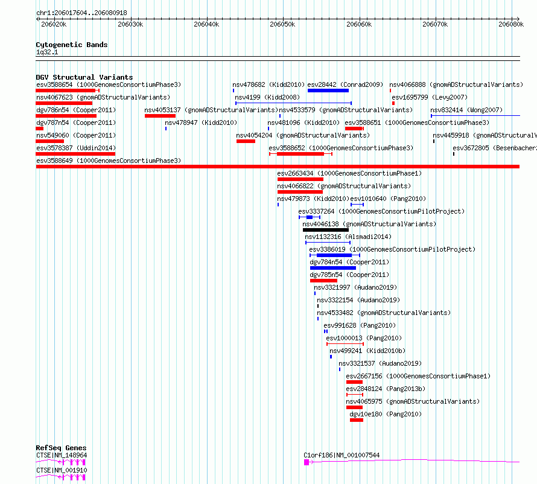Click dgv10e180 Pang2010 label
The image size is (537, 484).
[386, 414]
